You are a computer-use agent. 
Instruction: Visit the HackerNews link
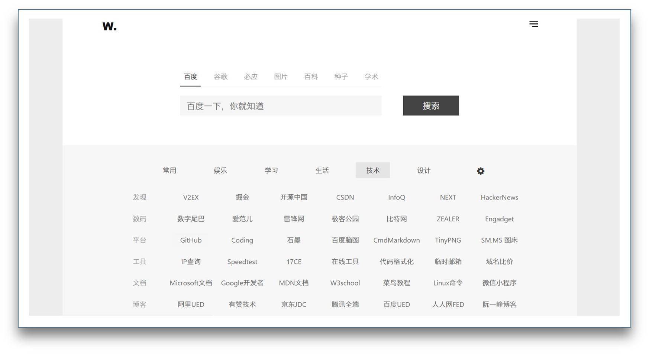pyautogui.click(x=499, y=197)
